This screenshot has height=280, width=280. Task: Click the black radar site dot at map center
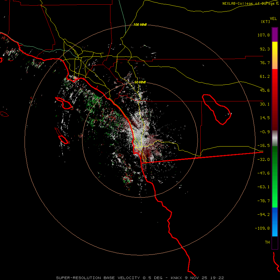click(x=146, y=137)
